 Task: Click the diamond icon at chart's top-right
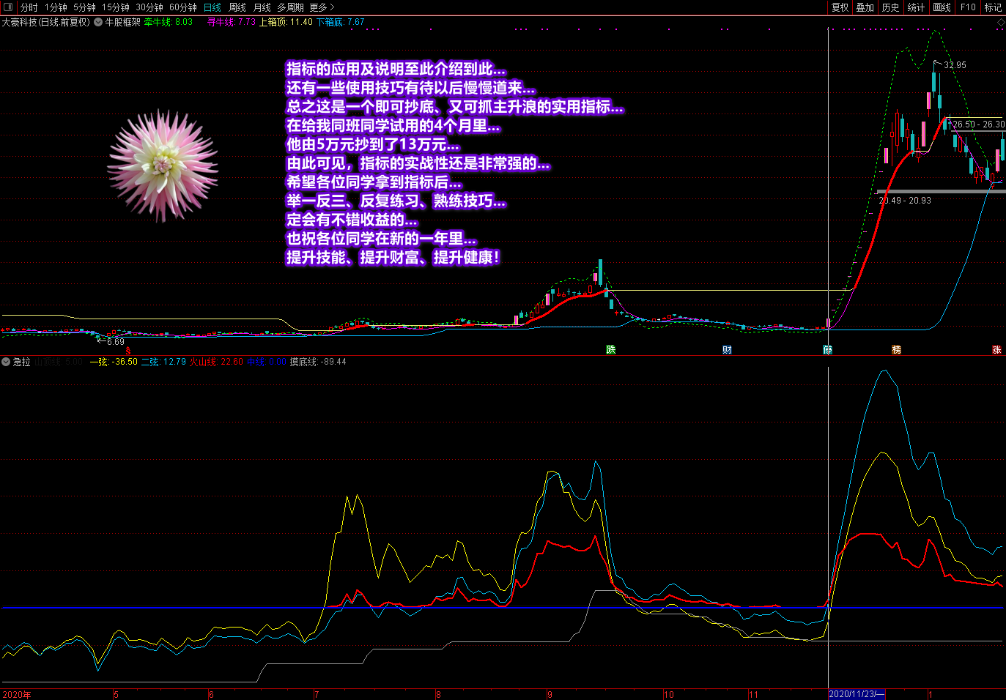1000,23
